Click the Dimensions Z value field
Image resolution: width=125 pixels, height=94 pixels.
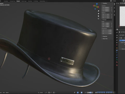[107, 33]
